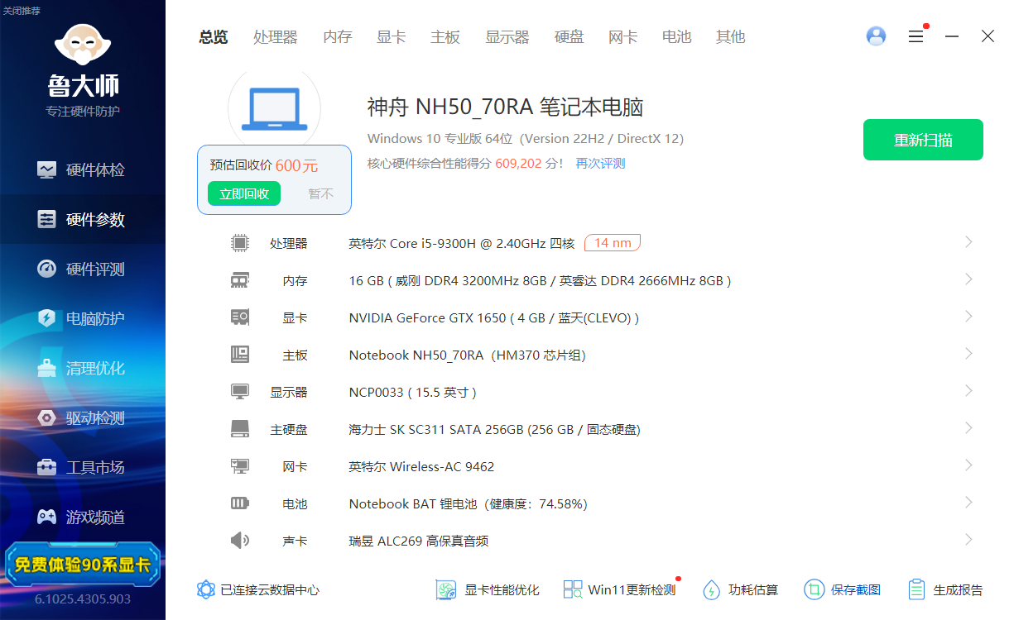Open Win11更新检测 tool
The width and height of the screenshot is (1014, 620).
pyautogui.click(x=573, y=589)
